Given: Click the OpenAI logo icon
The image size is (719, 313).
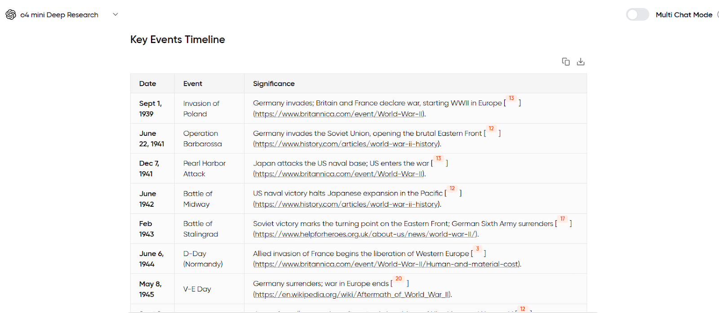Looking at the screenshot, I should (11, 15).
